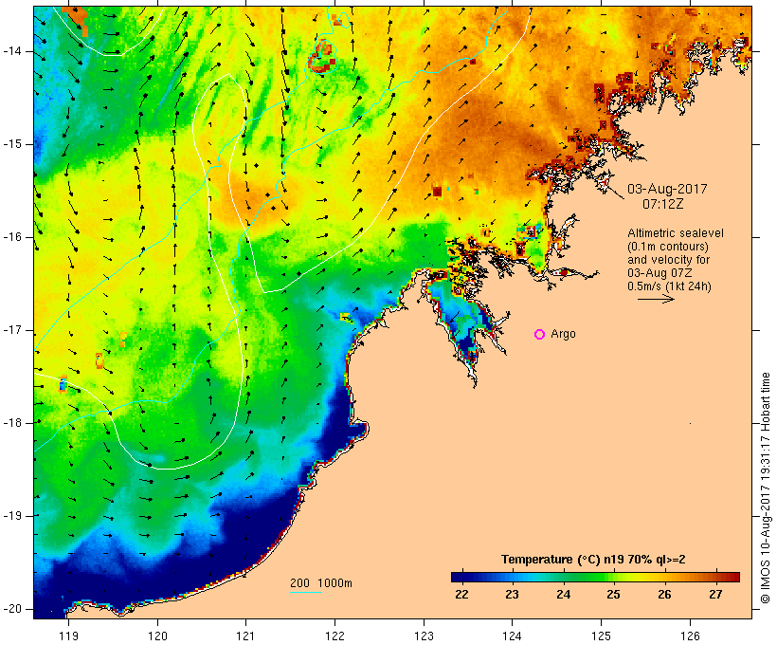Click the -17 latitude axis label

pos(14,330)
